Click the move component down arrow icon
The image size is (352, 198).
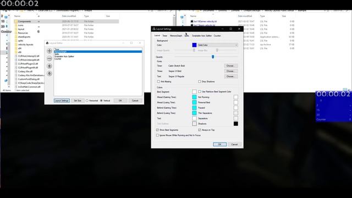click(50, 73)
